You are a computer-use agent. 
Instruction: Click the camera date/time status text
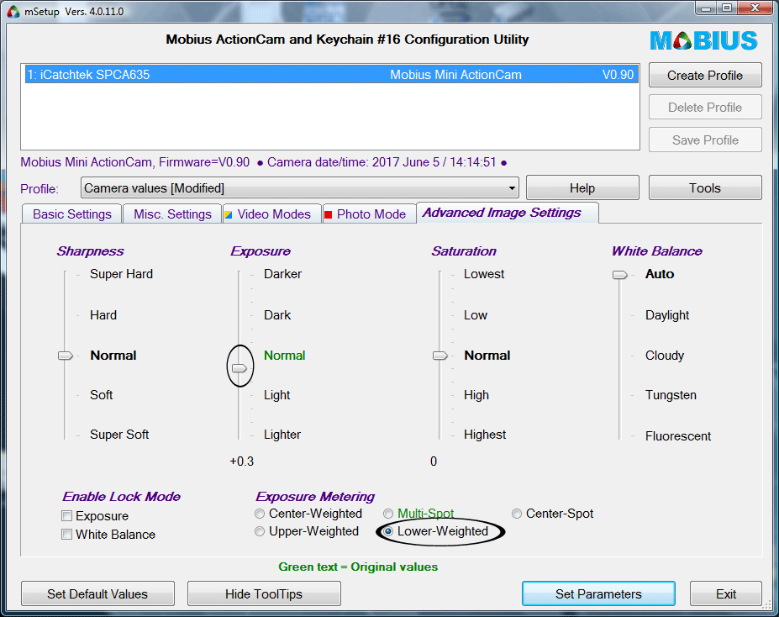(382, 162)
